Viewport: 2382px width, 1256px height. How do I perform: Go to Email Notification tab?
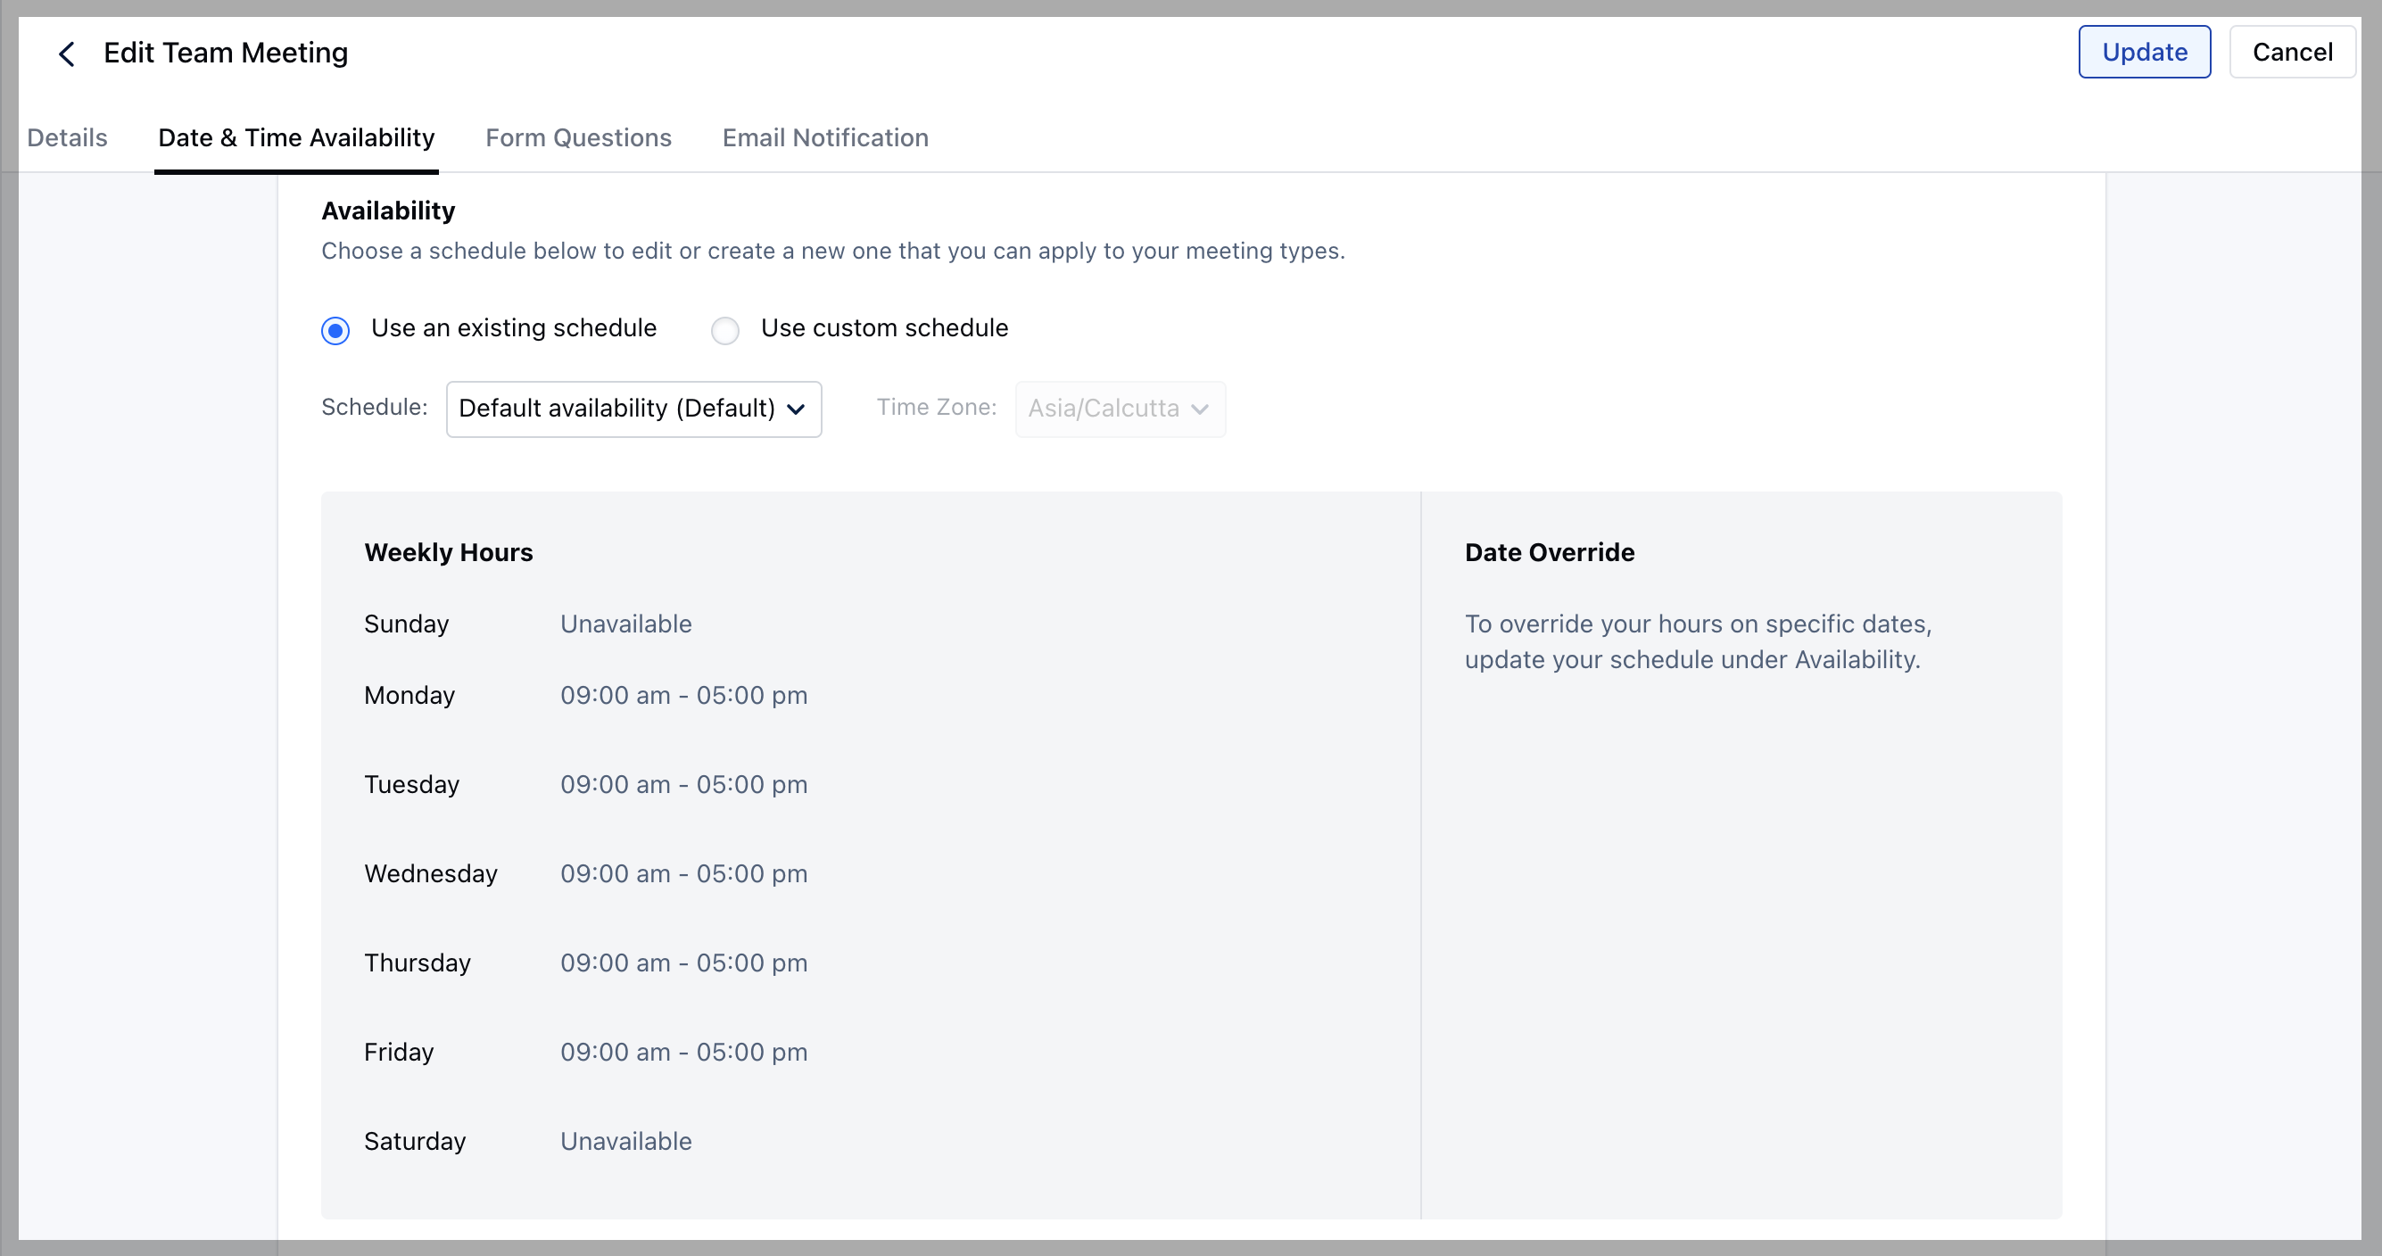(x=825, y=137)
